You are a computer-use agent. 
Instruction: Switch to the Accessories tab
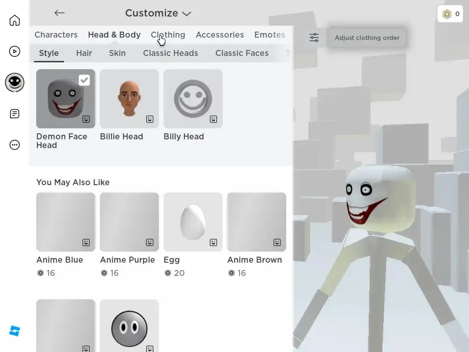point(220,35)
